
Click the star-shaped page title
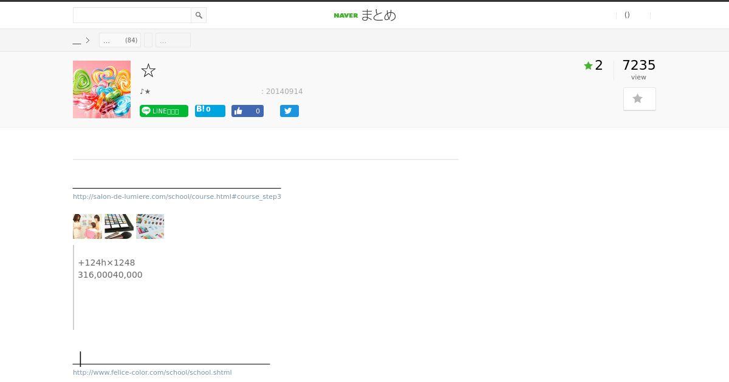148,71
